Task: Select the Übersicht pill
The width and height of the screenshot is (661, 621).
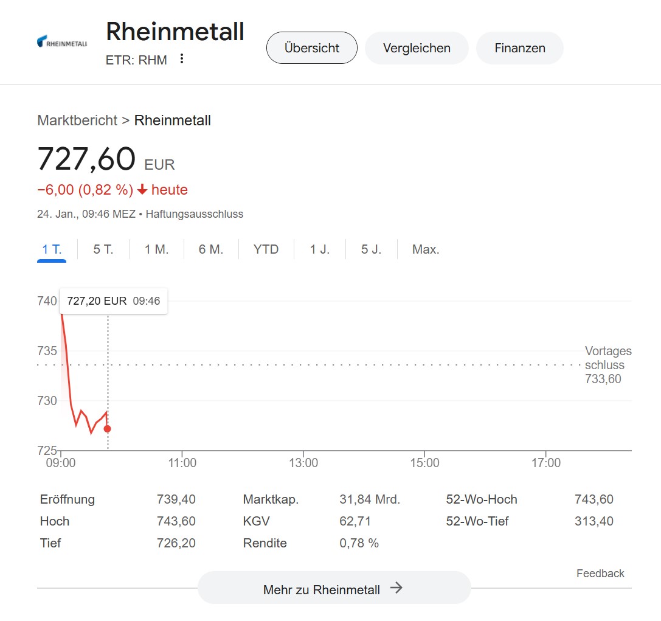Action: 311,48
